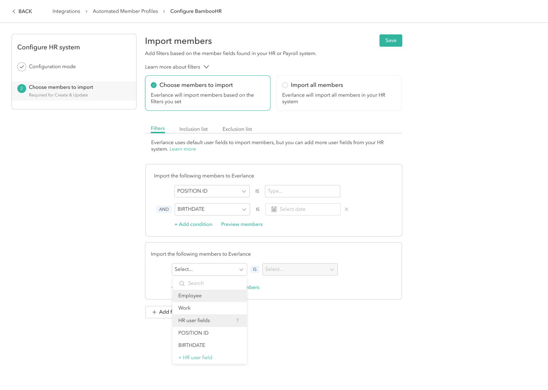The height and width of the screenshot is (390, 548).
Task: Click the help question mark beside HR user fields
Action: (x=238, y=320)
